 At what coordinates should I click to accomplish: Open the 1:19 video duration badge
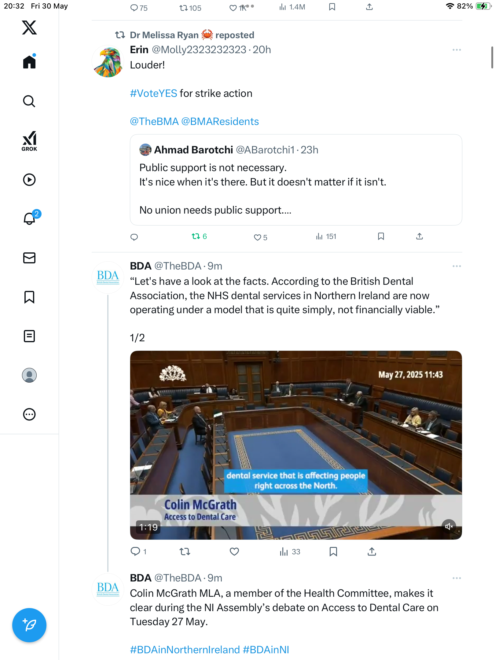(148, 527)
